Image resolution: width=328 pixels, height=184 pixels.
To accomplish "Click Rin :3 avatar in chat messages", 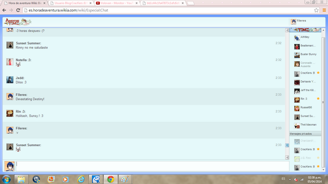I will tap(10, 113).
